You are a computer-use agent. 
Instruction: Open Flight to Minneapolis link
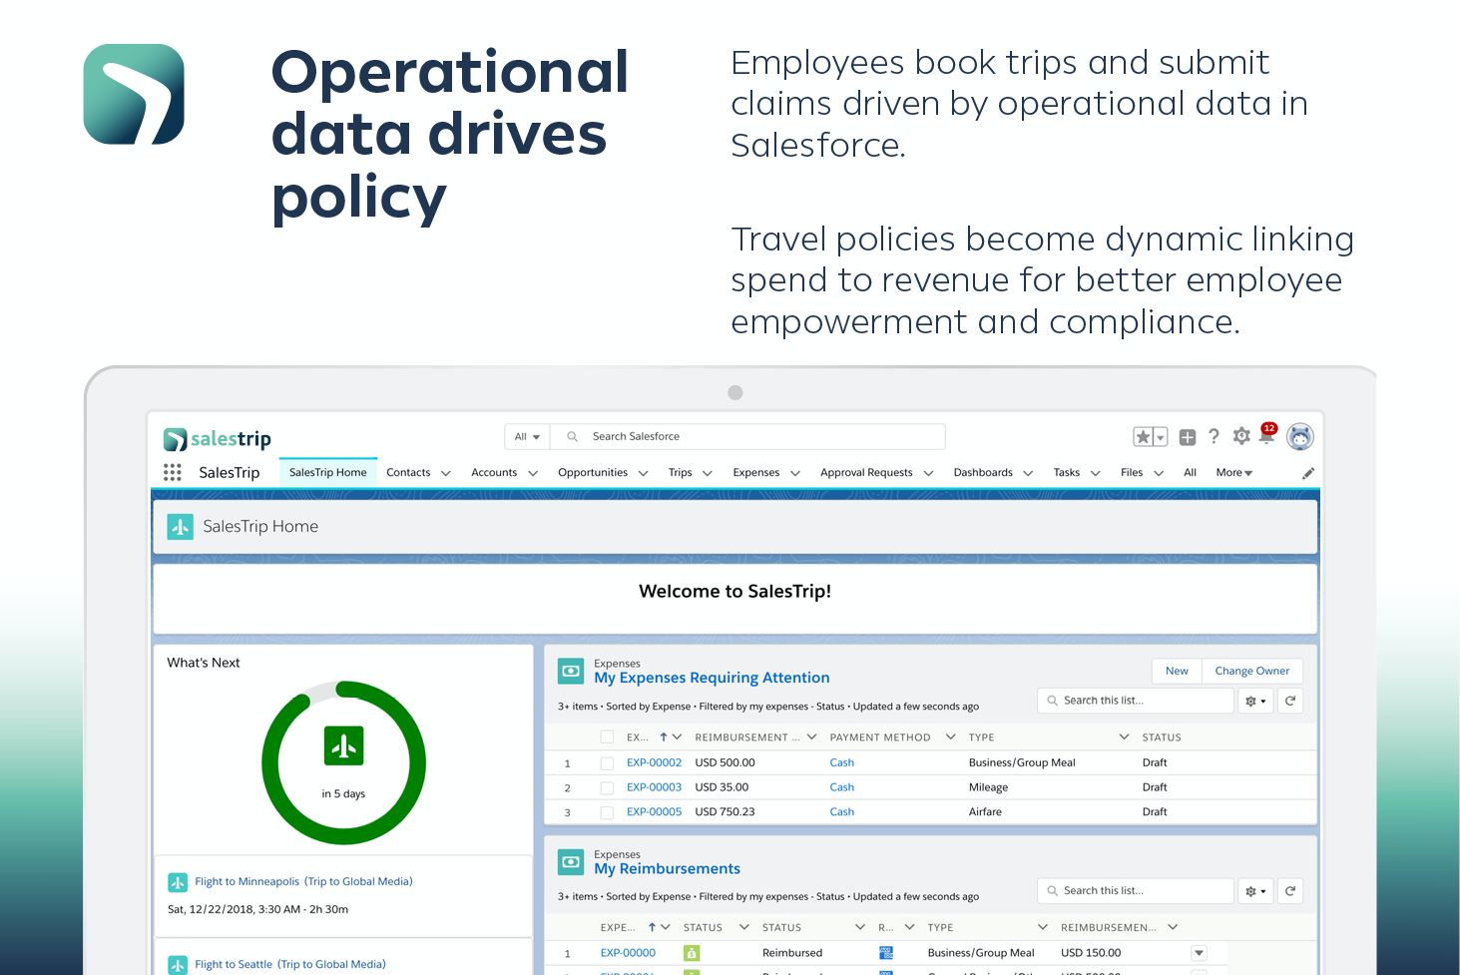pyautogui.click(x=303, y=882)
